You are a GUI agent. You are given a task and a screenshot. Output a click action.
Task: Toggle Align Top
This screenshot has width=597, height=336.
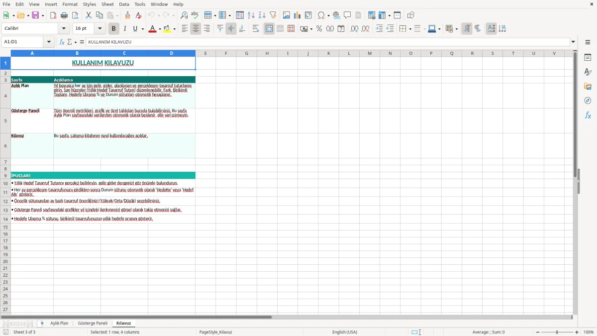click(220, 29)
